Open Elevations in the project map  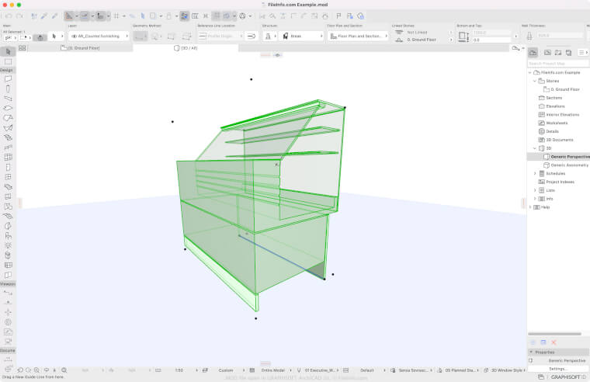click(x=555, y=106)
